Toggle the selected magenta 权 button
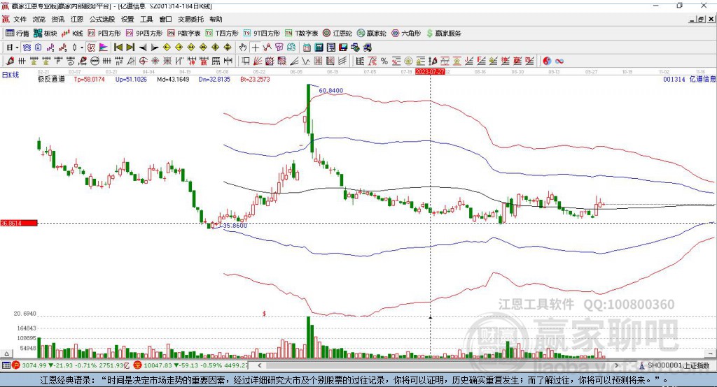Image resolution: width=717 pixels, height=387 pixels. point(92,48)
